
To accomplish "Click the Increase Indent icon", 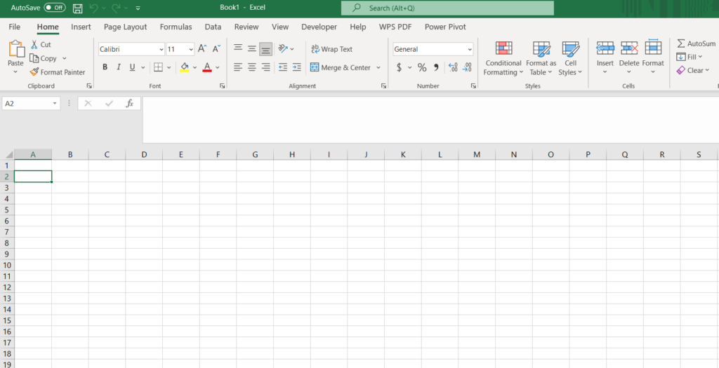I will (x=296, y=67).
